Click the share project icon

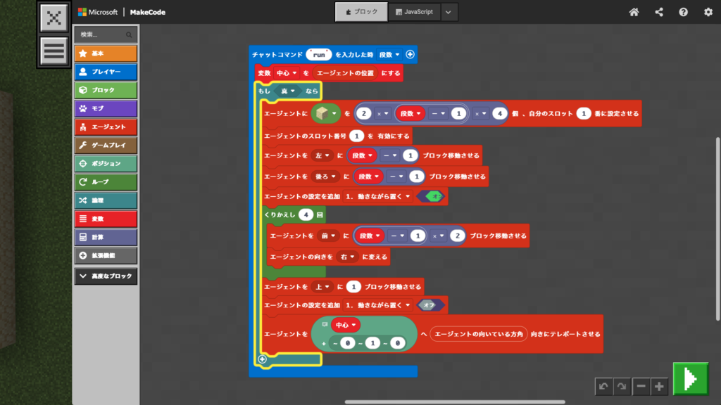pos(659,12)
